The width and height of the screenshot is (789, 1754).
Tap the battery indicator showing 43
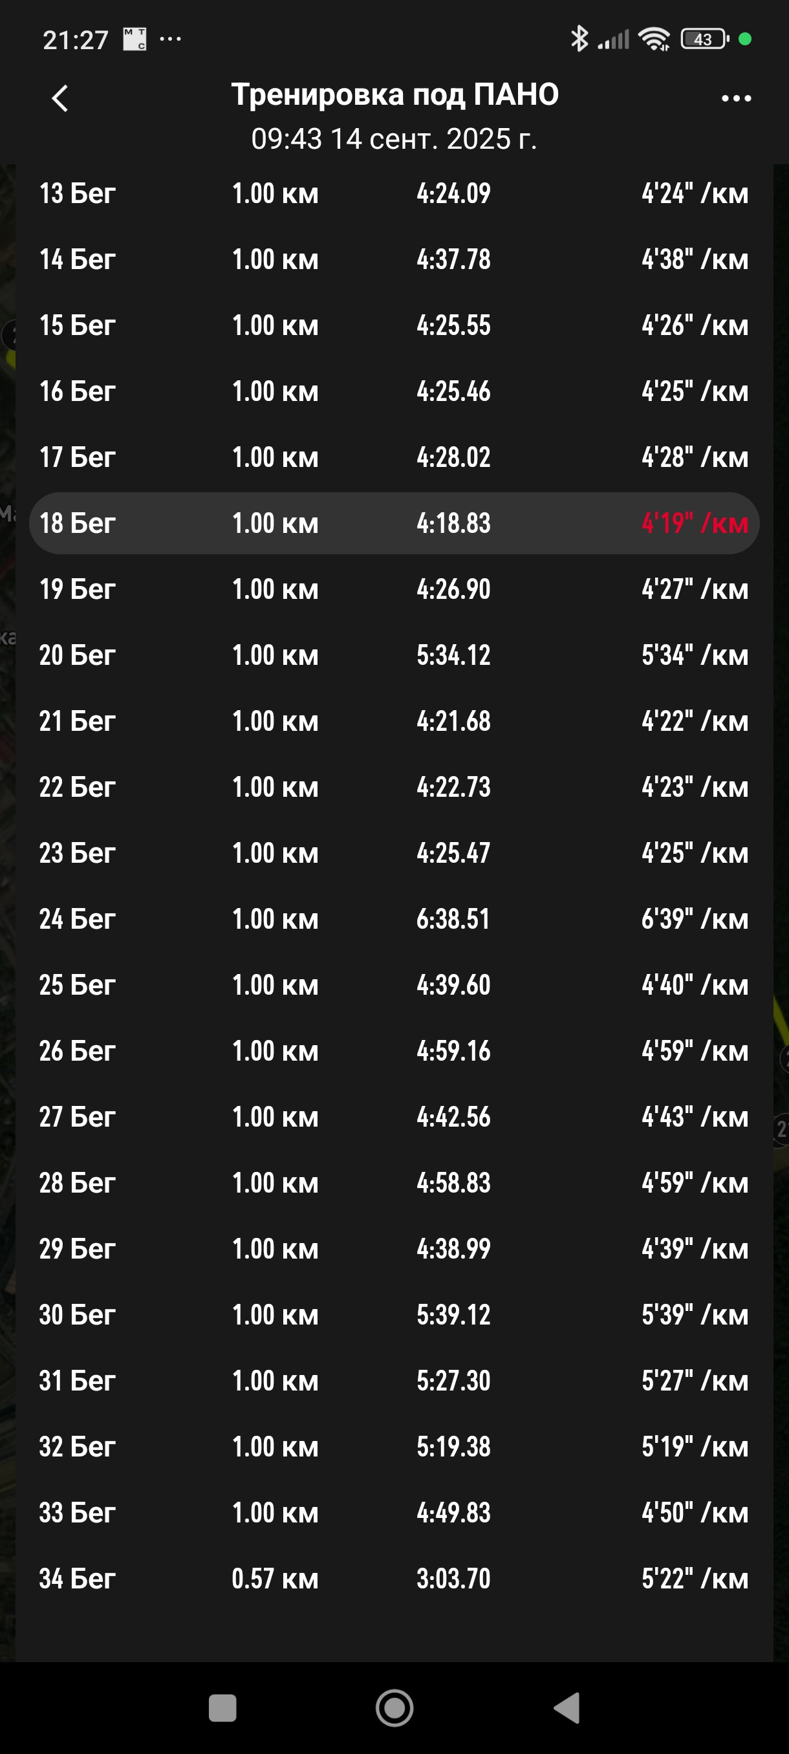click(x=704, y=39)
